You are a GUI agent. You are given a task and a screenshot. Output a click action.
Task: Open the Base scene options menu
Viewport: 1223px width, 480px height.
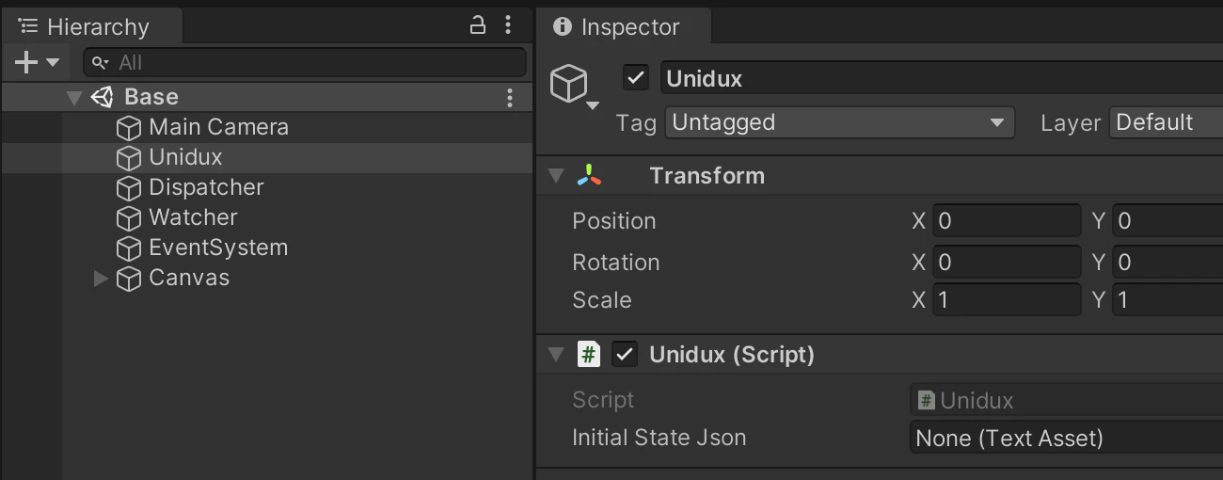coord(510,97)
